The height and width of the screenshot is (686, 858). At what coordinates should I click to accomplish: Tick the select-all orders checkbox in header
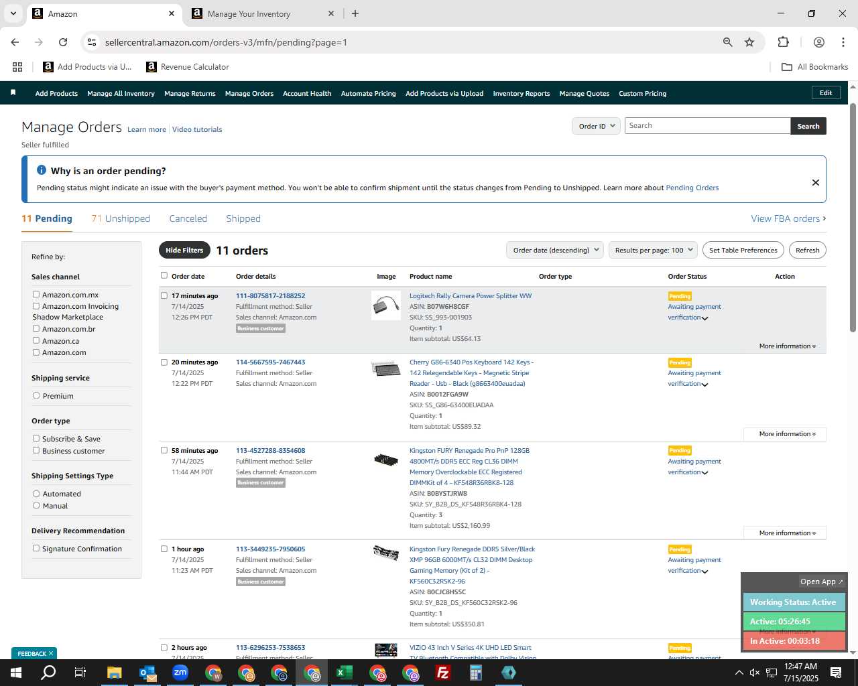click(x=164, y=275)
